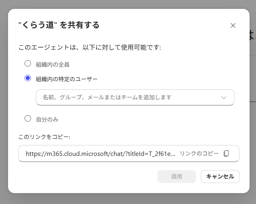Click the このリンクをコピー: label
Viewport: 256px width, 204px height.
coord(44,137)
